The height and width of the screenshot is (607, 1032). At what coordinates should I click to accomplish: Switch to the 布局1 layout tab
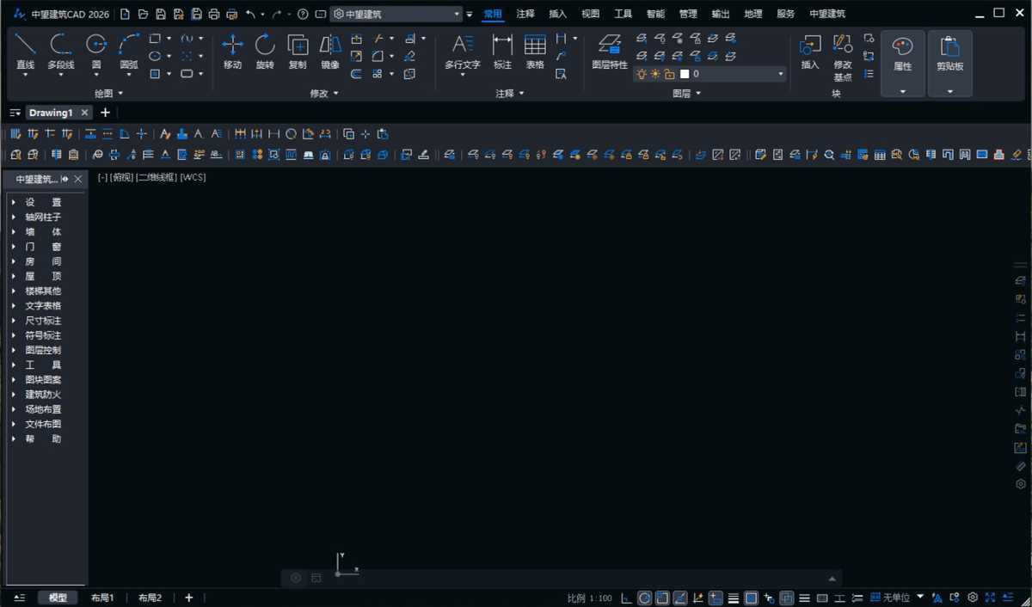102,598
